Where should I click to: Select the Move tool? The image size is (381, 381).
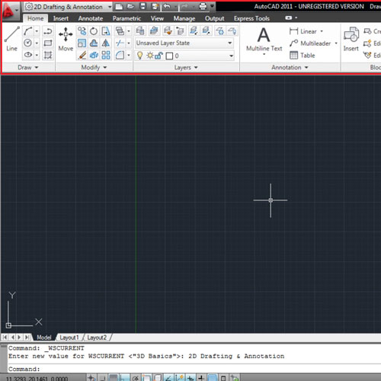[66, 39]
